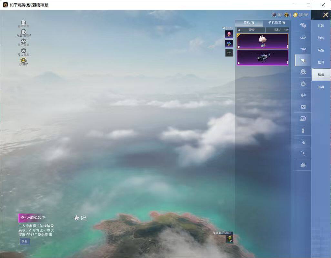Screen dimensions: 331x258
Task: Close the inventory with the X icon
Action: tap(325, 15)
